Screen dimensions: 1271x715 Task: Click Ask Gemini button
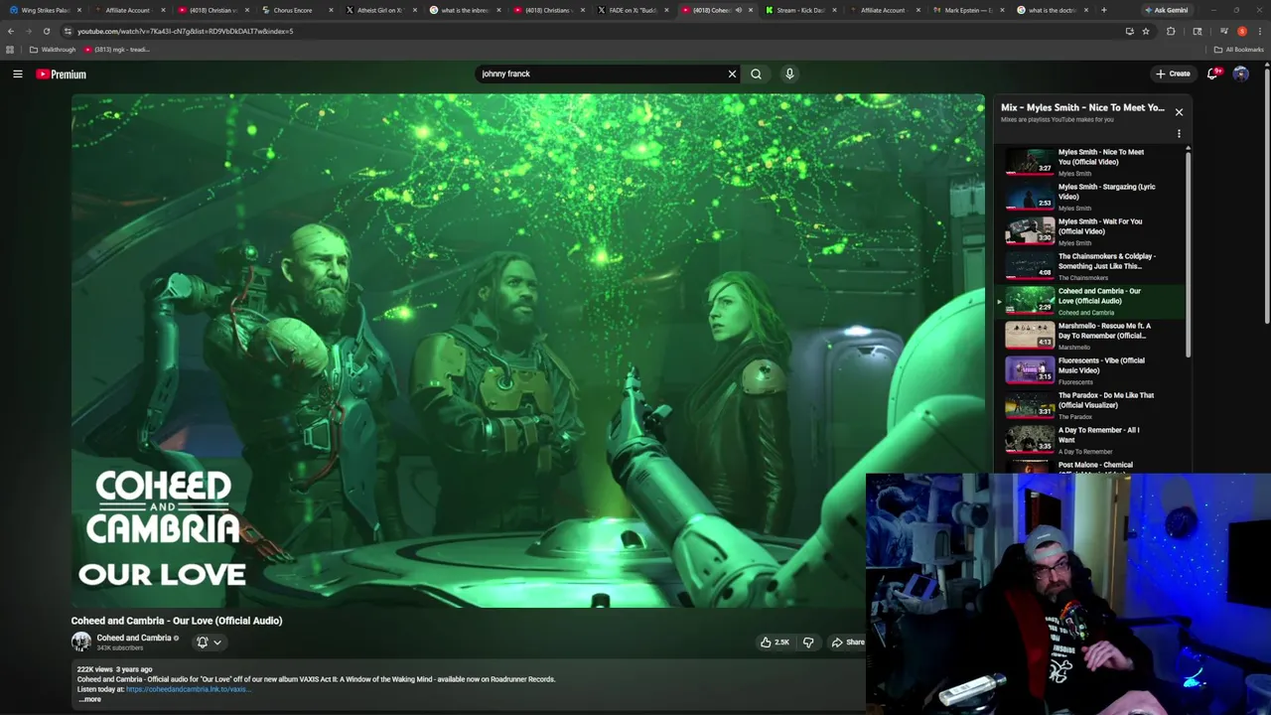(x=1166, y=10)
